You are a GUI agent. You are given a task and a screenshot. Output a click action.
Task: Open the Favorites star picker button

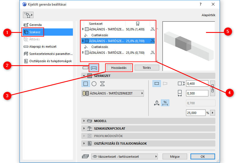click(x=28, y=15)
